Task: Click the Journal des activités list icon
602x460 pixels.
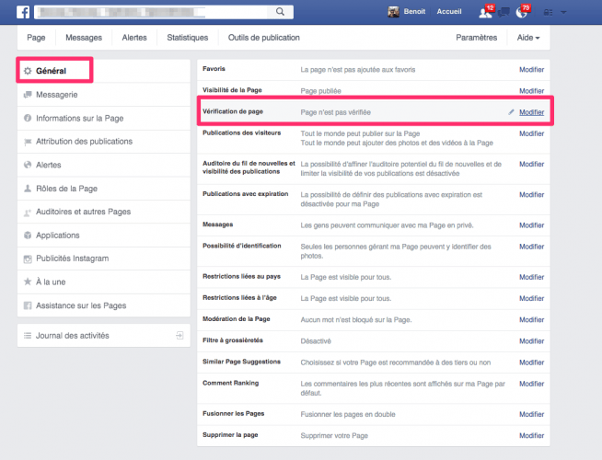Action: pyautogui.click(x=28, y=336)
